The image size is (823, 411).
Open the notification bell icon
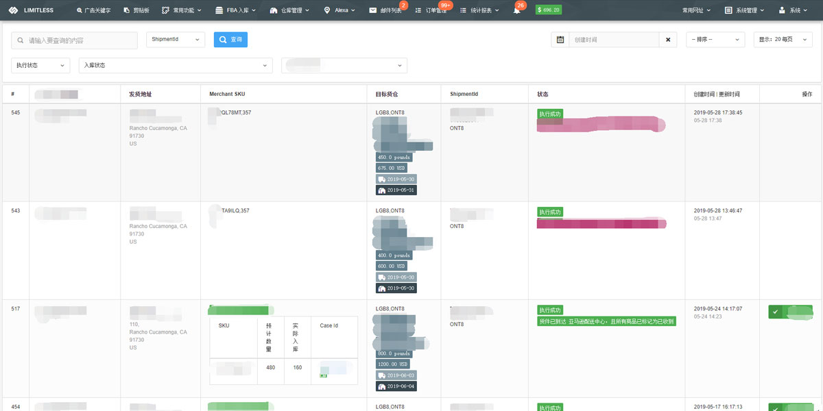[x=516, y=10]
